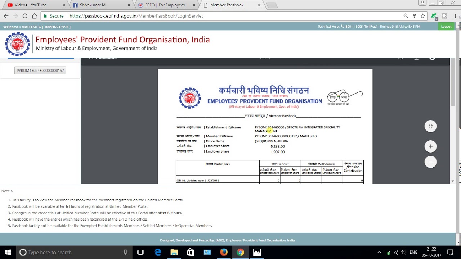Click the office name (SRO)BOMMASANDRA
This screenshot has width=461, height=259.
[271, 141]
